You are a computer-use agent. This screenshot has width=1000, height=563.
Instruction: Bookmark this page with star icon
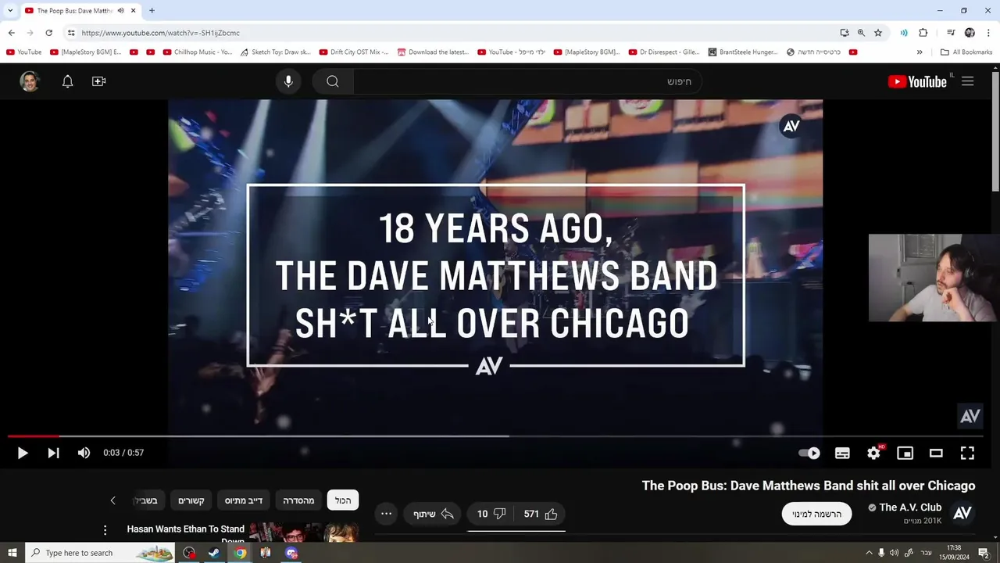878,33
